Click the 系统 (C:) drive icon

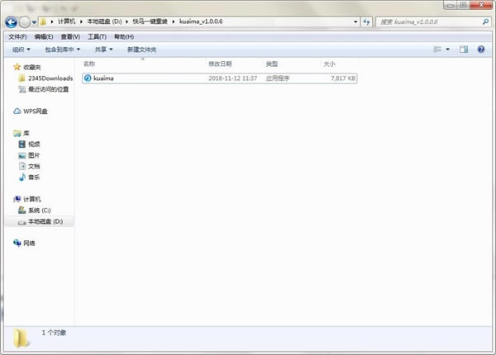point(21,210)
